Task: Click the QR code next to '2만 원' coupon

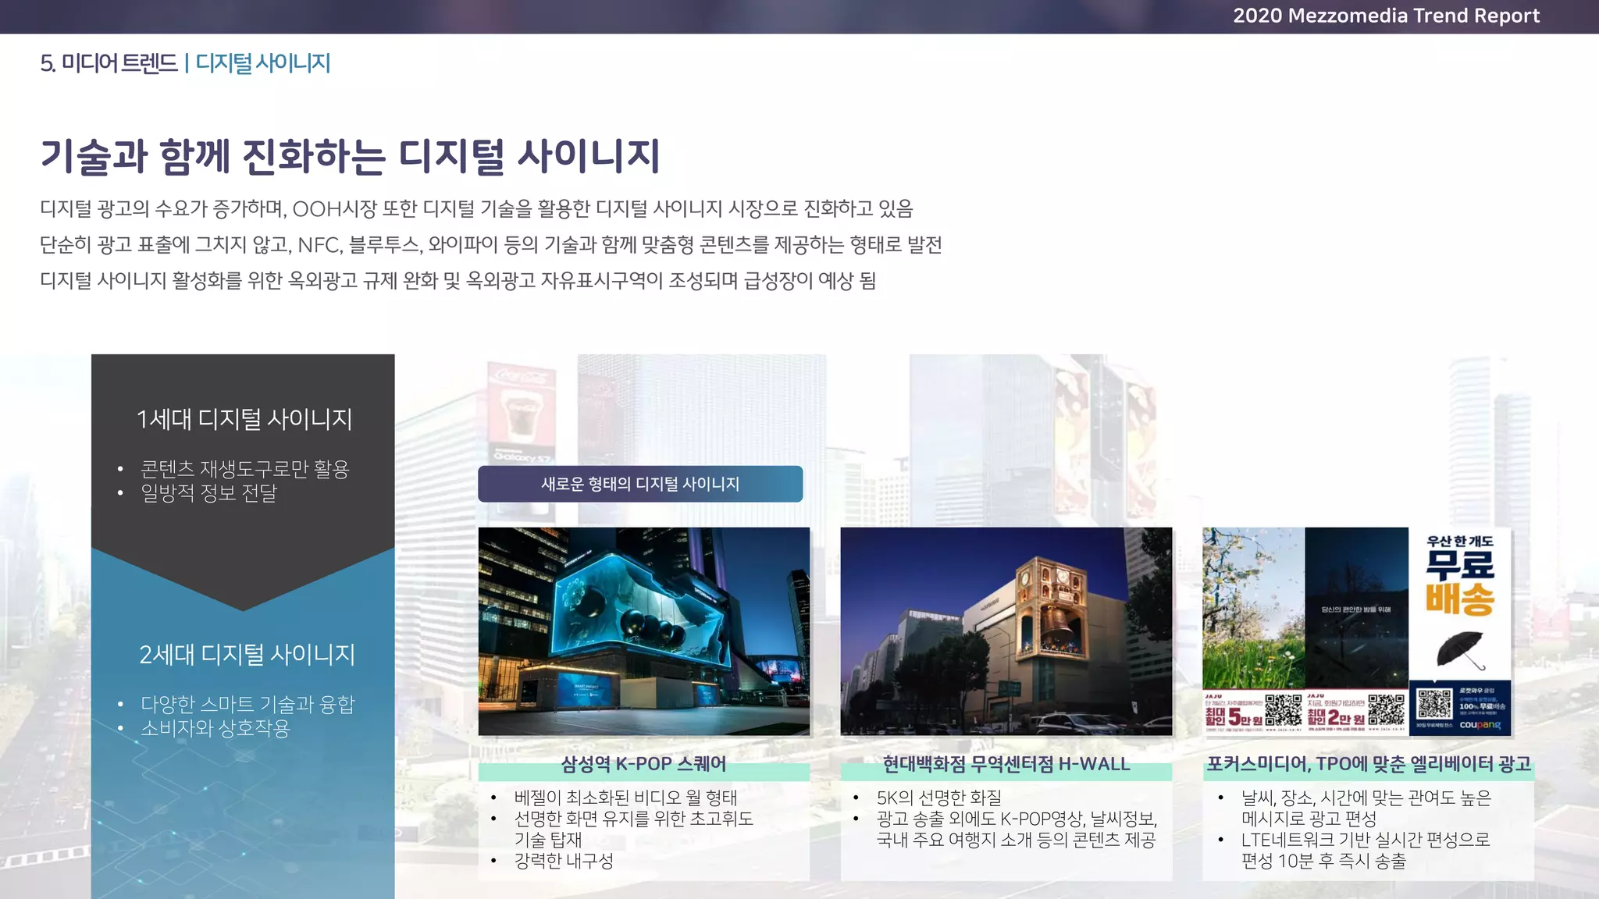Action: [x=1386, y=711]
